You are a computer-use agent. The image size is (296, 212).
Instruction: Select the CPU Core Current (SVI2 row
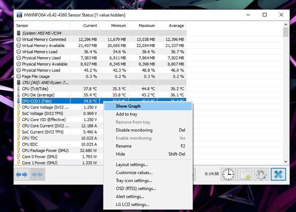59,126
